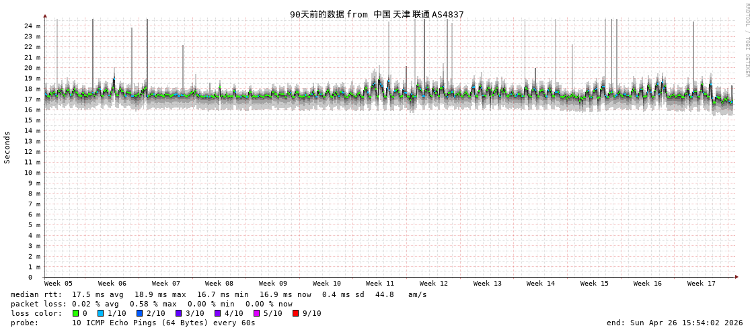
Task: Click the median rtt label
Action: [x=36, y=294]
